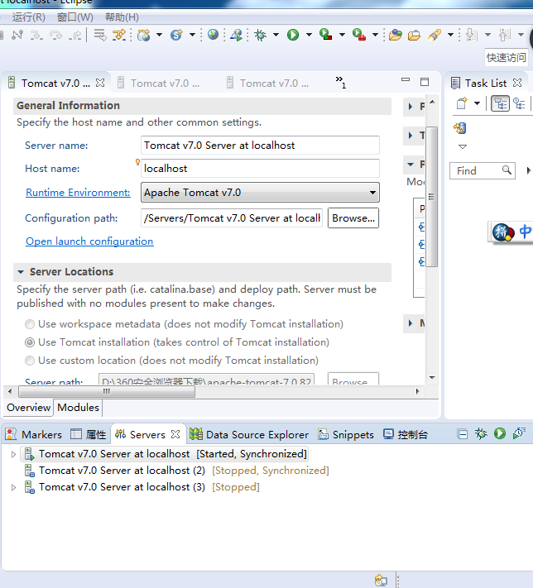Click the 快速访问 quick access box
The width and height of the screenshot is (533, 588).
coord(507,57)
